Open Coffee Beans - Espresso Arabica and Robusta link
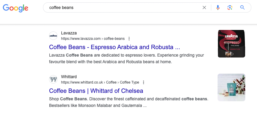Viewport: 257px width, 115px height. click(x=114, y=47)
